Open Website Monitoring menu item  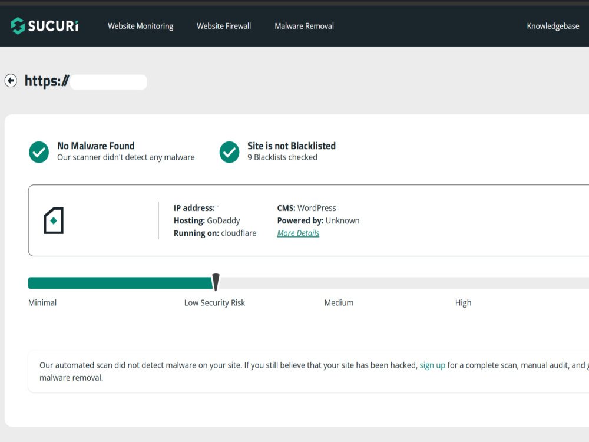click(x=141, y=26)
